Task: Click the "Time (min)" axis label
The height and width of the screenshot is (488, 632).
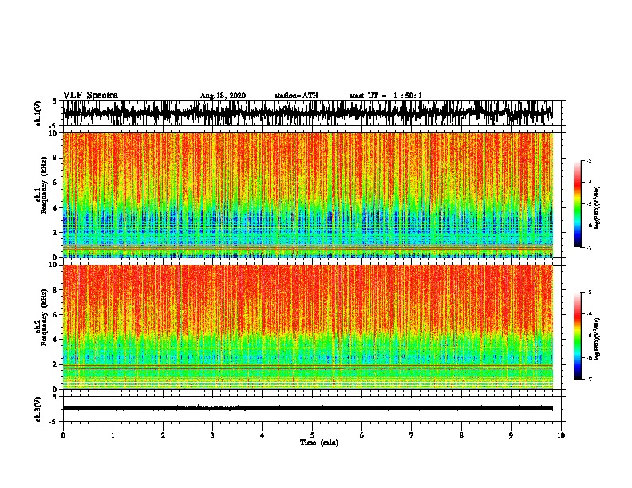Action: click(x=319, y=443)
